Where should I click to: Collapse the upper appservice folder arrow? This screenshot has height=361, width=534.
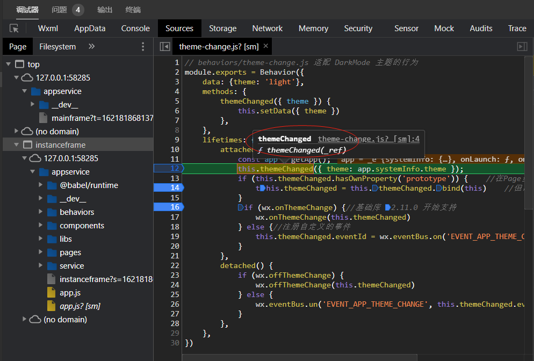pos(25,91)
